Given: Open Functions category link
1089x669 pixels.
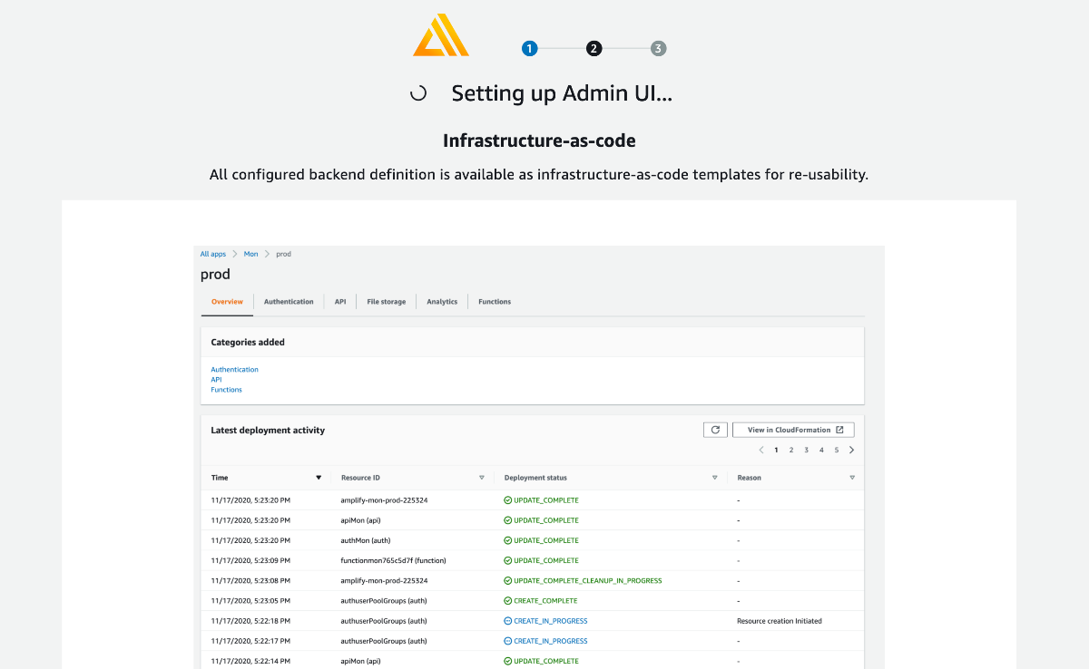Looking at the screenshot, I should (226, 390).
